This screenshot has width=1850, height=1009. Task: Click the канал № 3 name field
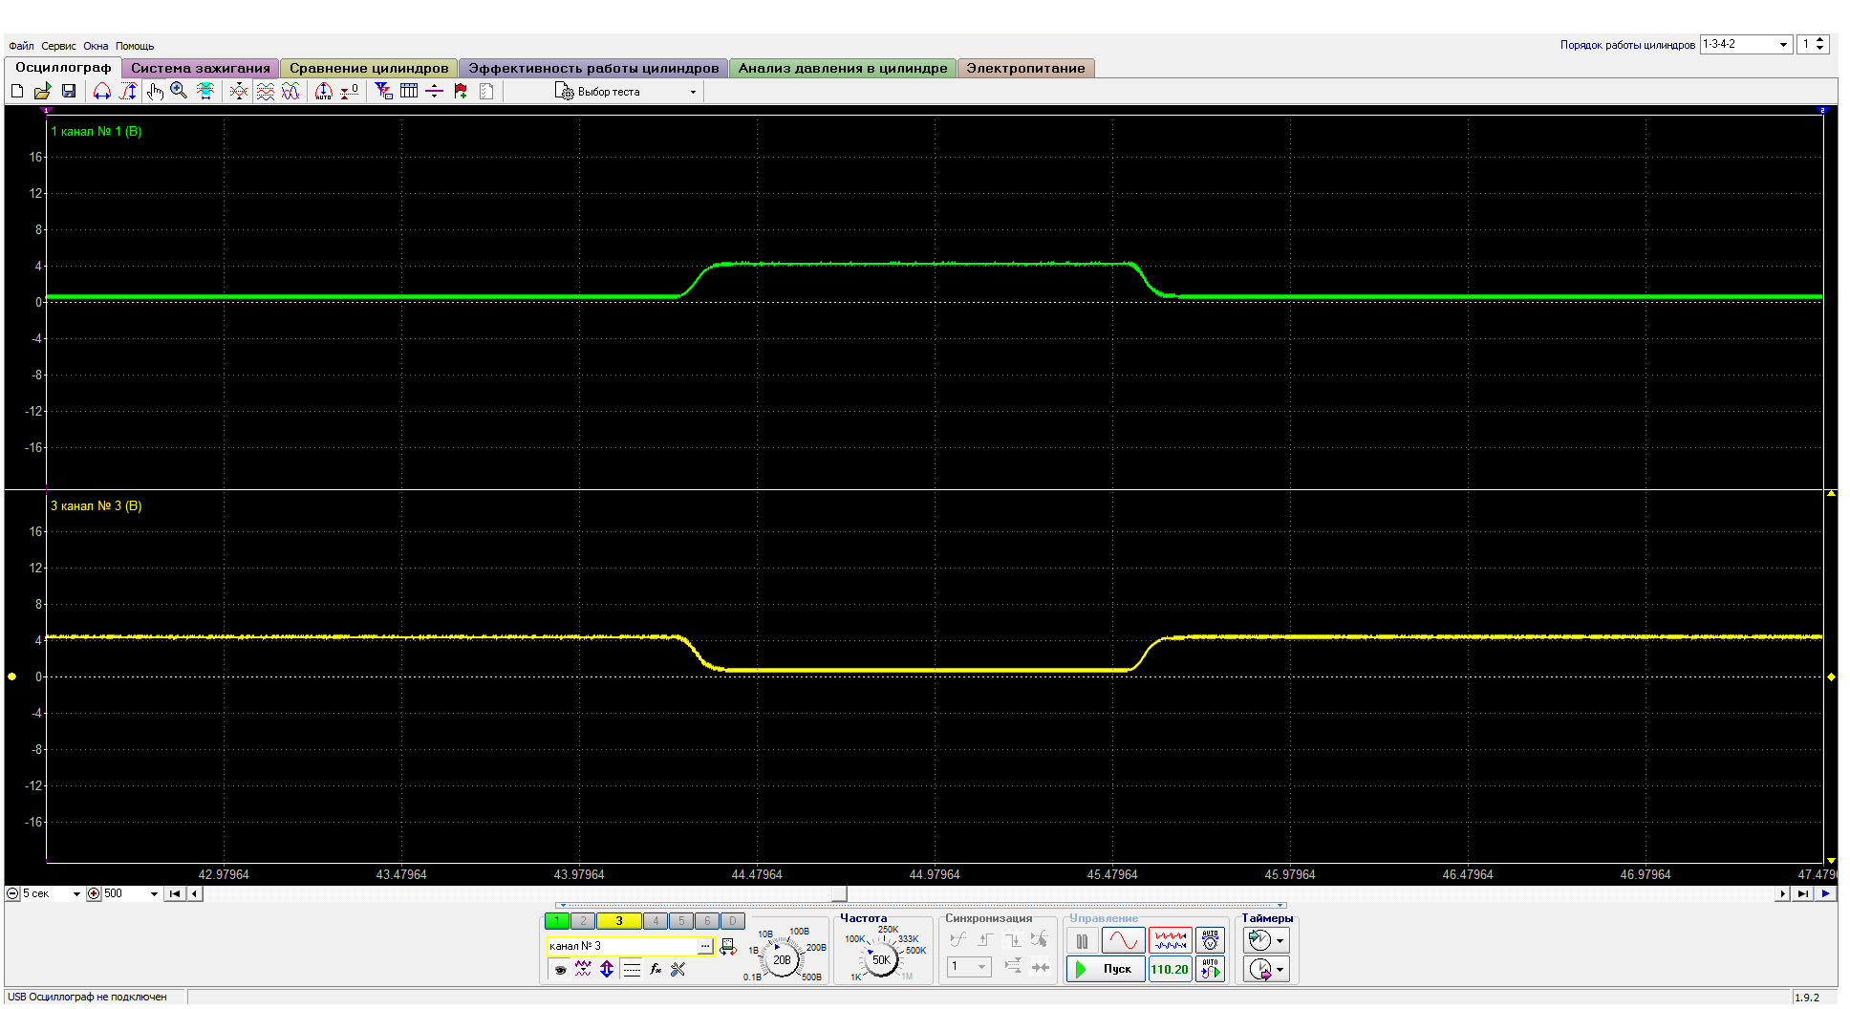[x=622, y=946]
